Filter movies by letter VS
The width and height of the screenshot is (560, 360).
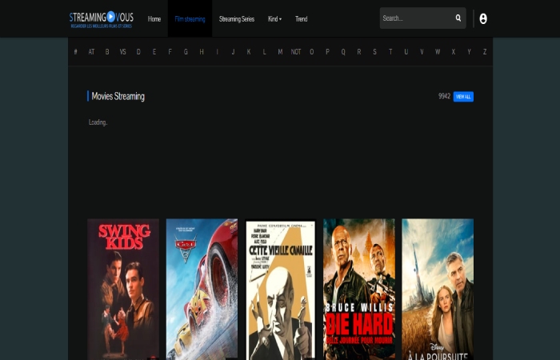click(123, 52)
